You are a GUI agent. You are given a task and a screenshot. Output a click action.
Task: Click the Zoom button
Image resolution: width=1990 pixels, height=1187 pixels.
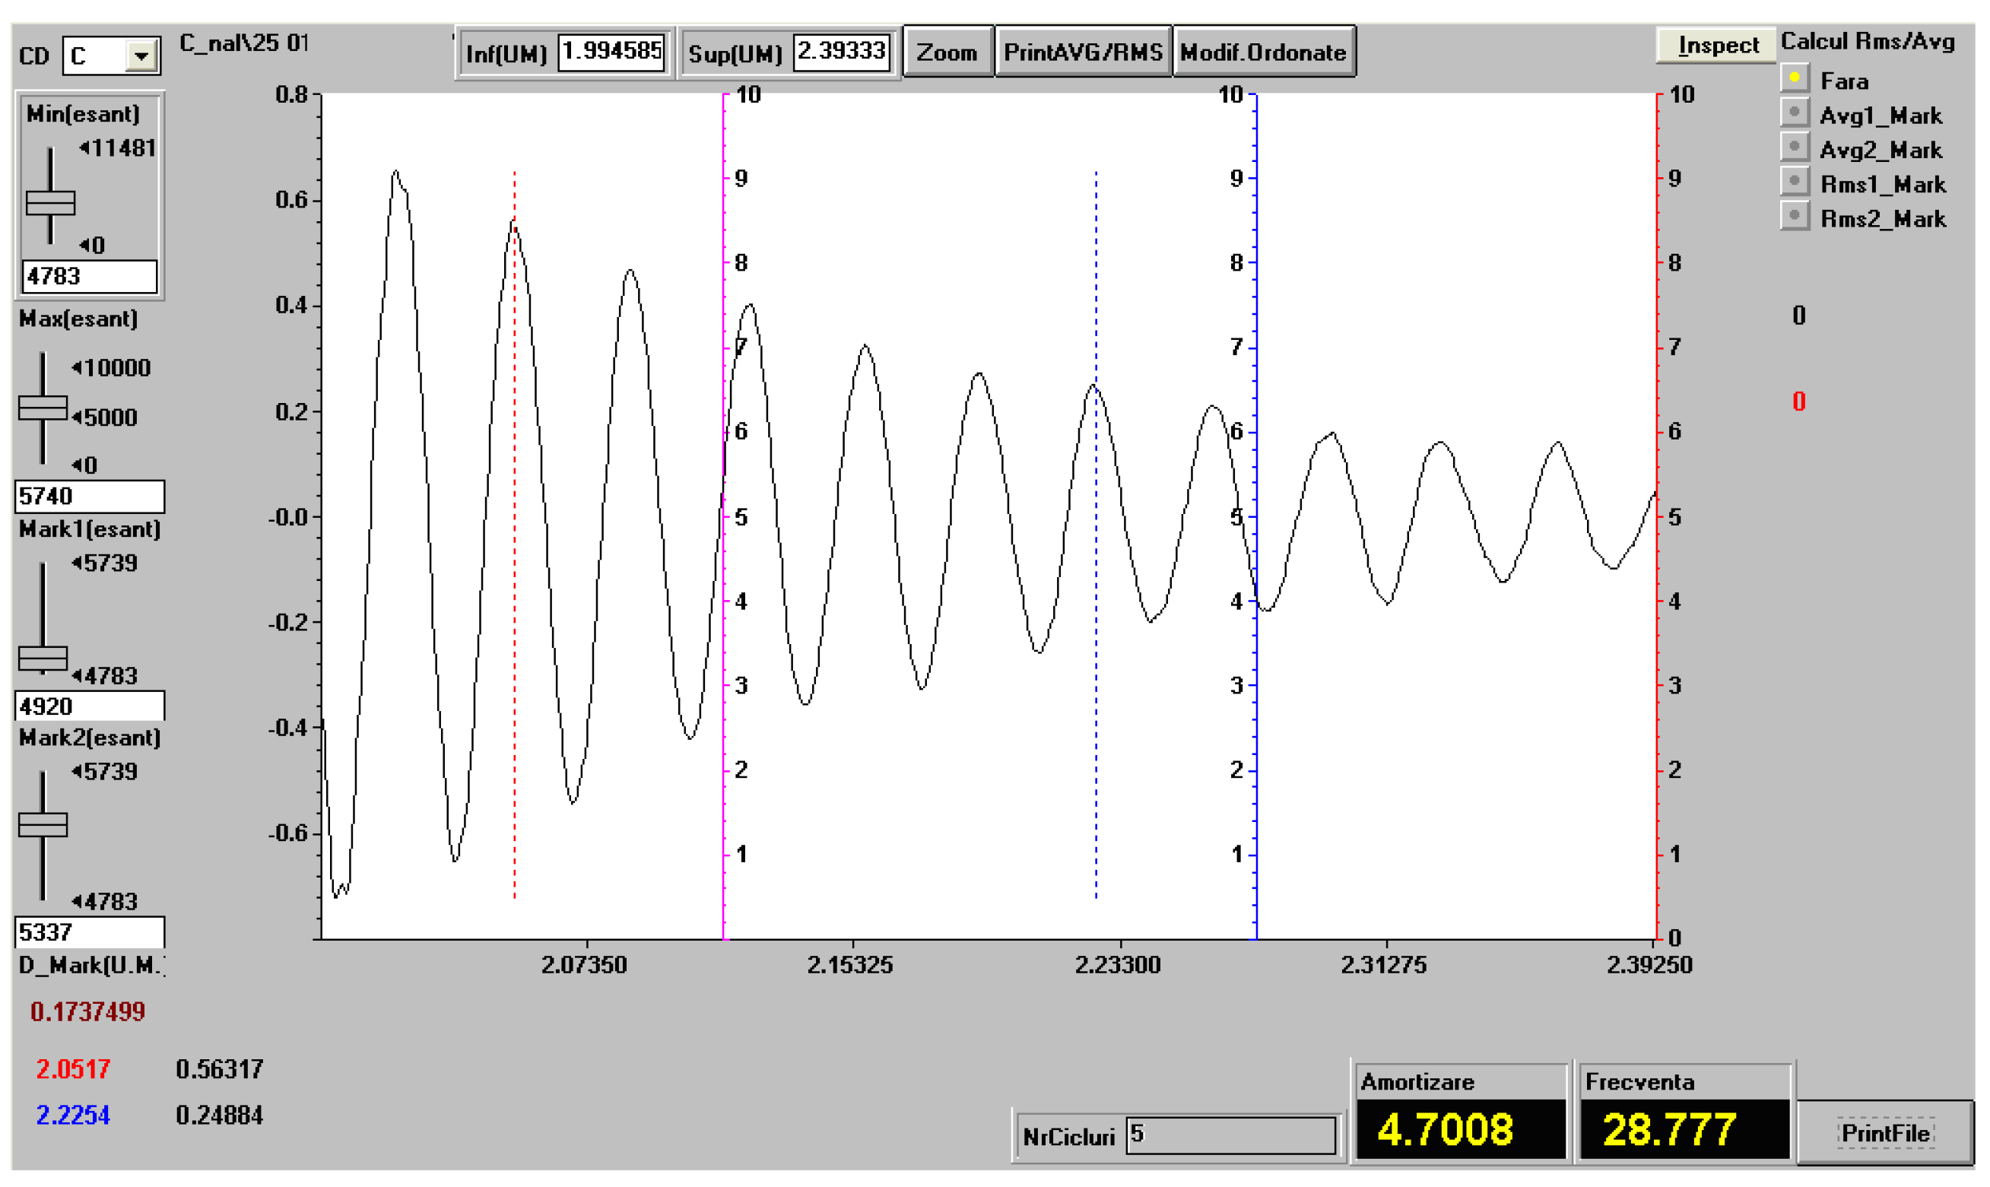point(947,52)
